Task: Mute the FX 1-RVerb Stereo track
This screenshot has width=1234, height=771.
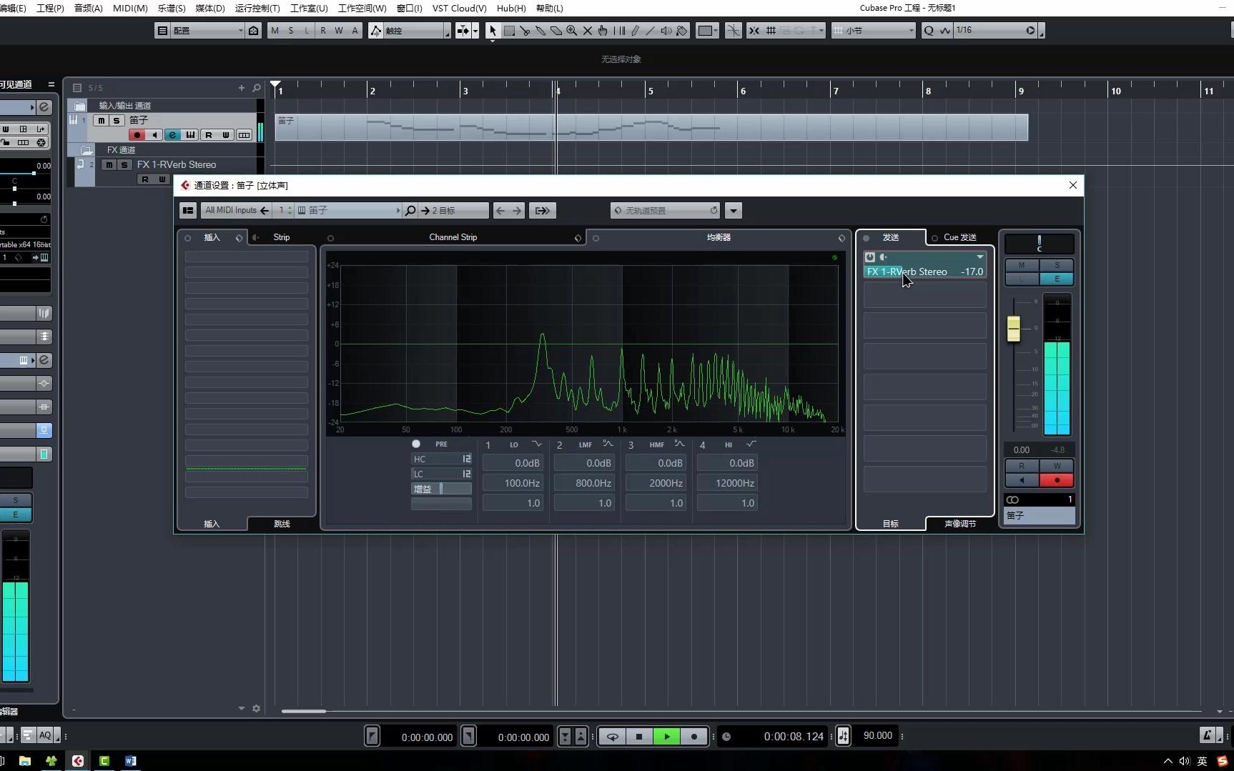Action: [109, 165]
